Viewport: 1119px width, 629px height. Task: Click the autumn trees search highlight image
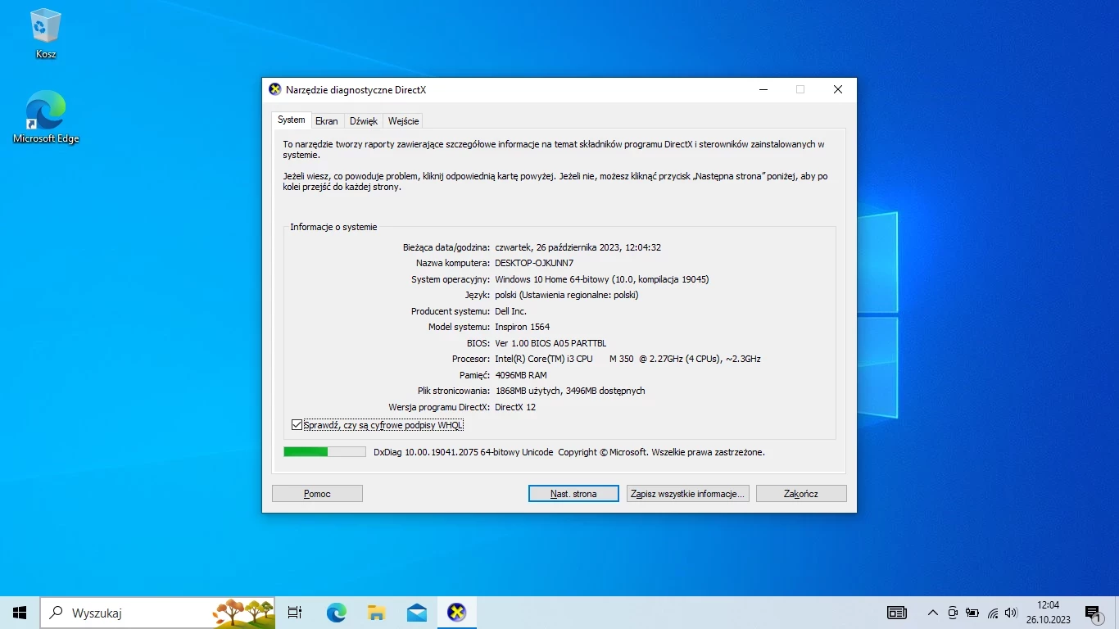coord(243,611)
